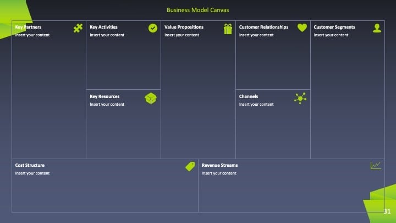Select the placeholder text under Key Resources
Viewport: 396px width, 223px height.
(107, 104)
